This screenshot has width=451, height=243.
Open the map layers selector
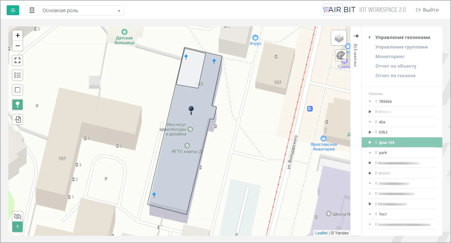339,38
